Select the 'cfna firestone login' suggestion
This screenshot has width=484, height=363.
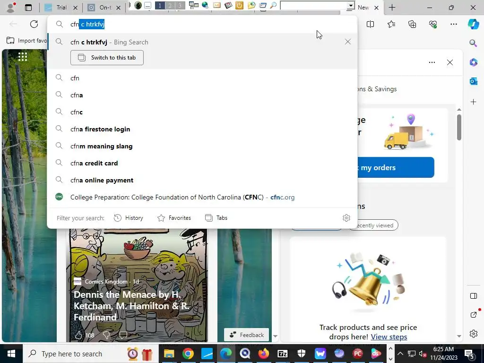point(202,129)
